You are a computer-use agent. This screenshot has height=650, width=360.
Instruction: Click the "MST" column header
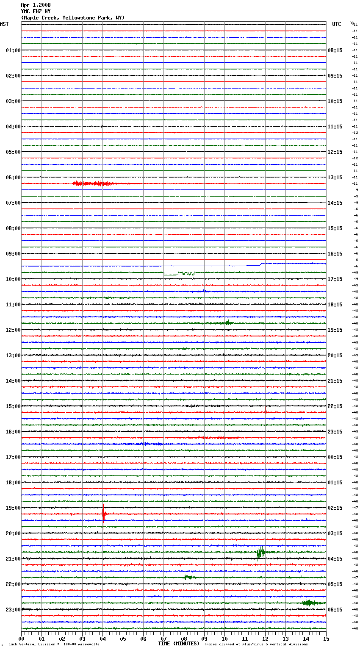[x=4, y=24]
